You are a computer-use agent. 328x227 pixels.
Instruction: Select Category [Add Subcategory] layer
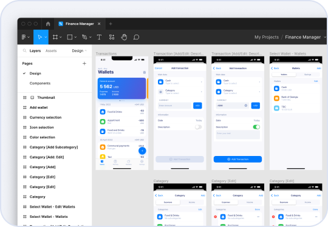[54, 147]
